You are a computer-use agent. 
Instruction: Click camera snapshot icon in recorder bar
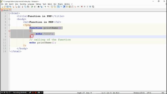click(x=39, y=92)
